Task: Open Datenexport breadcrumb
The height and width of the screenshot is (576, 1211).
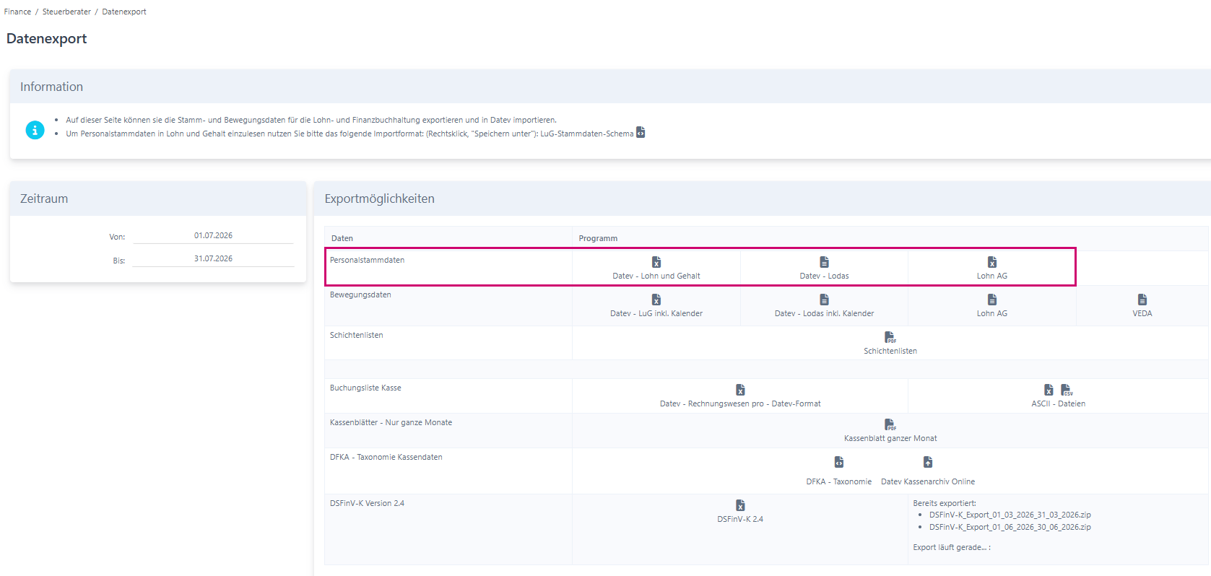Action: pyautogui.click(x=124, y=12)
